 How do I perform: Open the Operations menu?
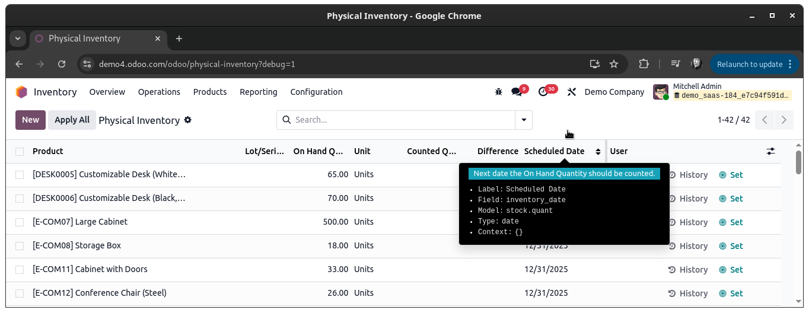[x=159, y=92]
